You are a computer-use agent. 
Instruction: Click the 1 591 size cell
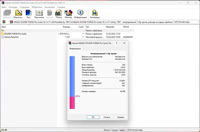[67, 37]
